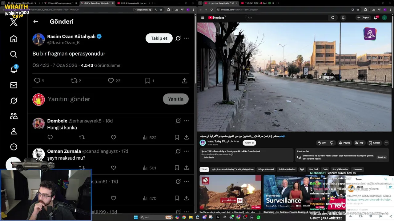Click YouTube voice search microphone
The width and height of the screenshot is (394, 221).
343,17
